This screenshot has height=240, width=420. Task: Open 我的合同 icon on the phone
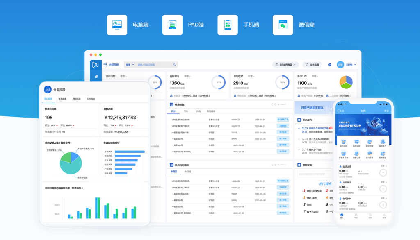point(343,142)
